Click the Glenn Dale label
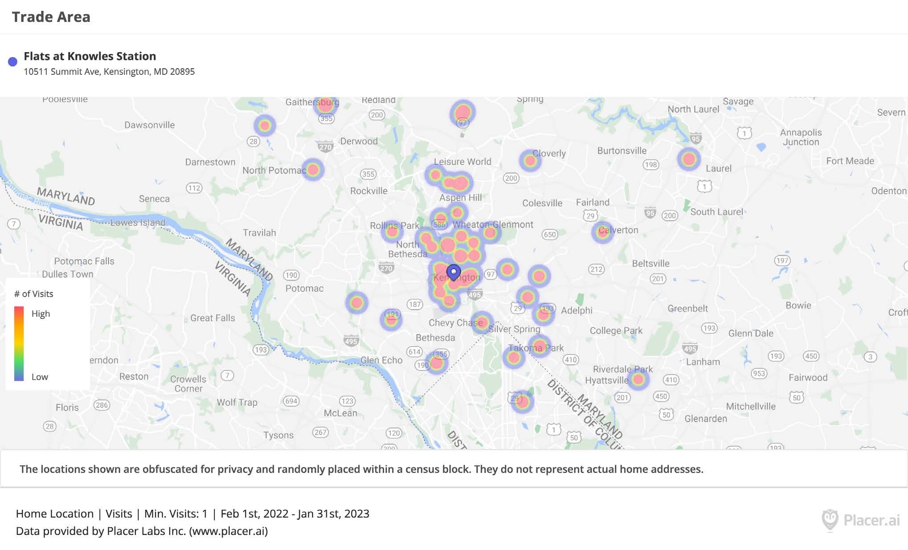Screen dimensions: 908x550 tap(751, 333)
